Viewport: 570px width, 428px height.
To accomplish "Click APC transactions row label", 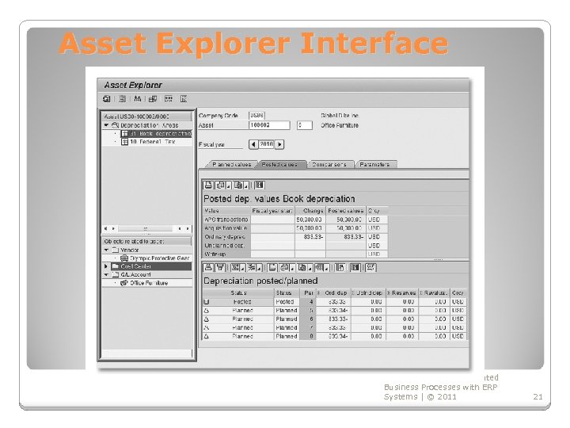I will 226,220.
